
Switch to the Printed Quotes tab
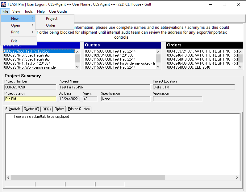pos(79,109)
